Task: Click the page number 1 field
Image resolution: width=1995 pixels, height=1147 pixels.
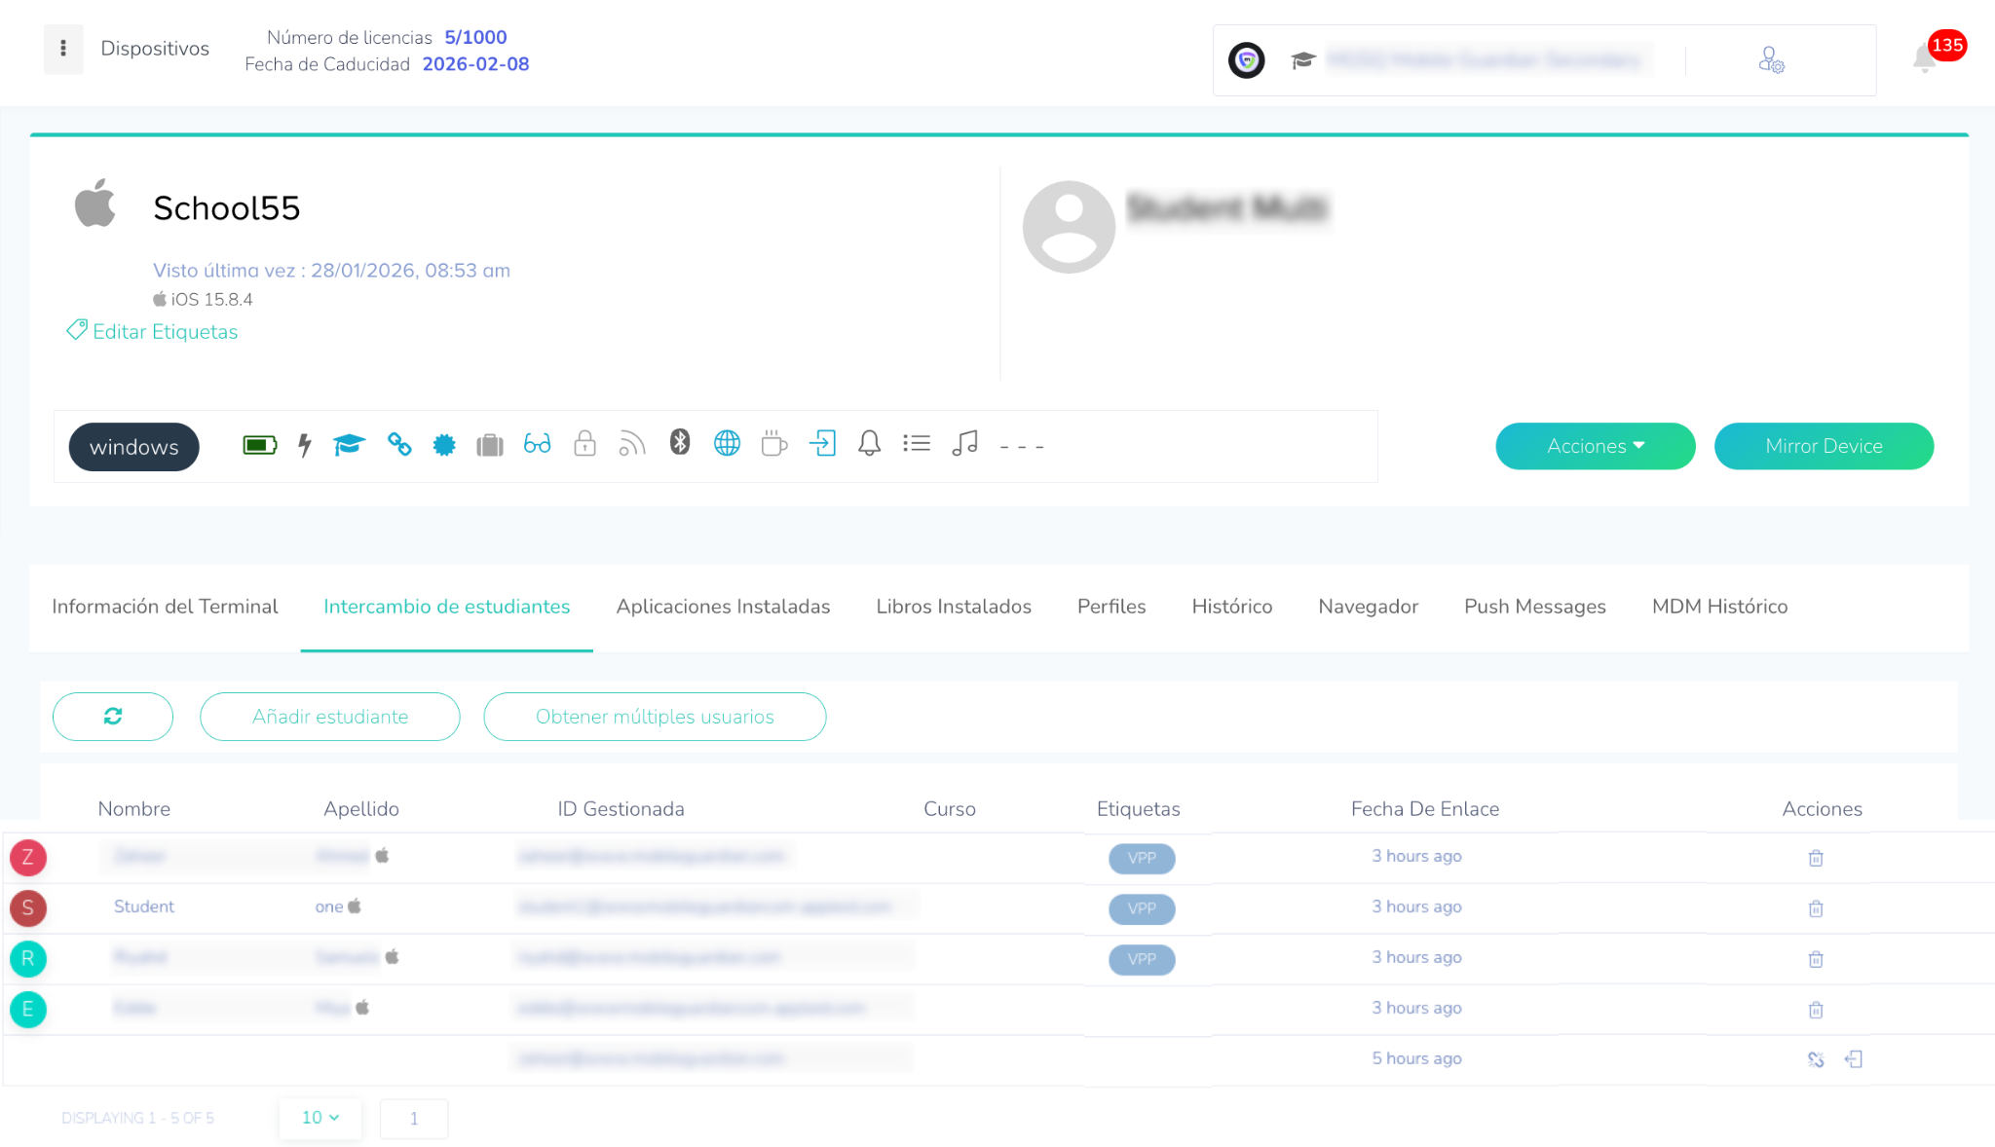Action: 414,1119
